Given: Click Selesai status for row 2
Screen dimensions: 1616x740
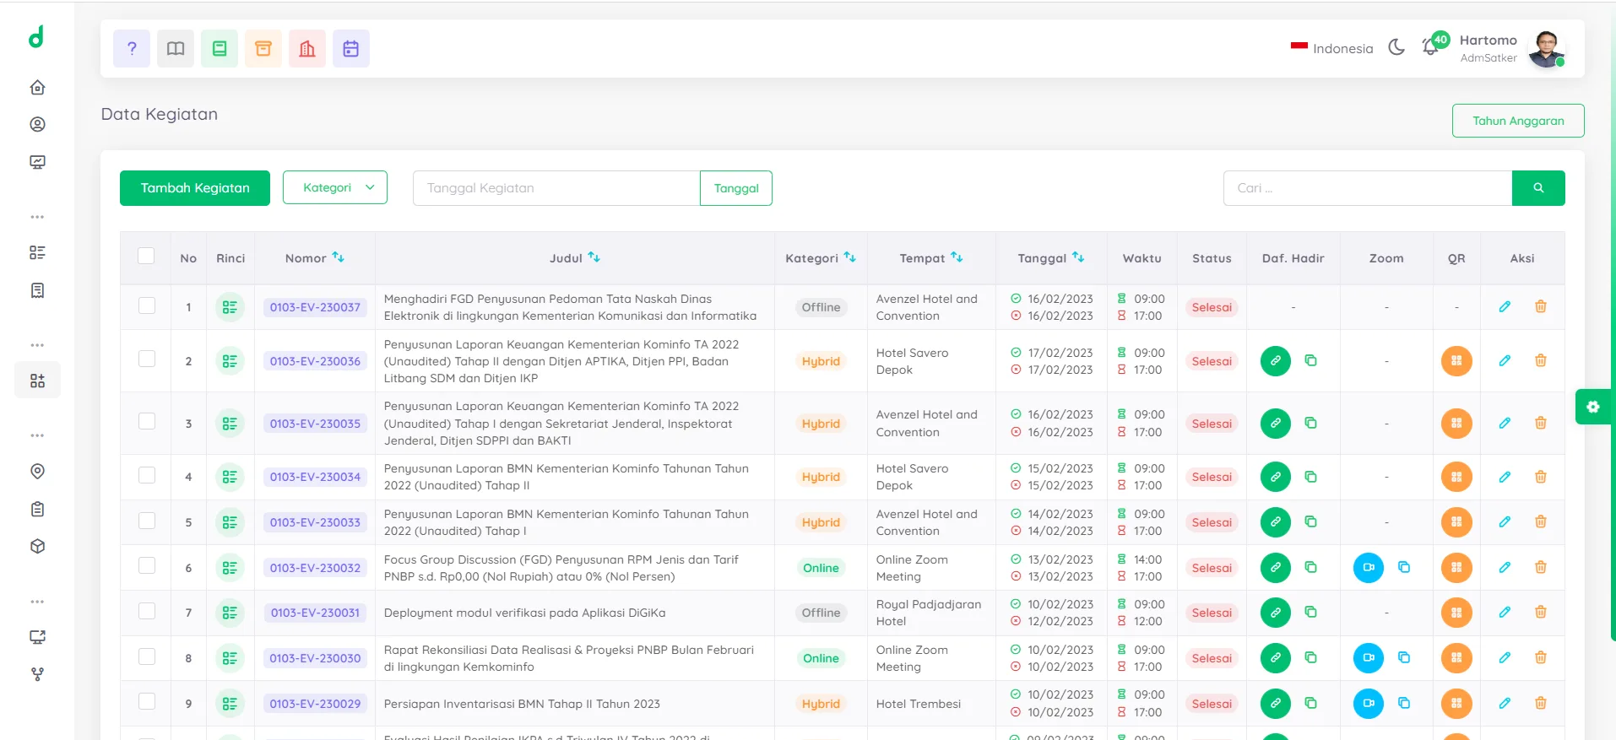Looking at the screenshot, I should [x=1212, y=361].
